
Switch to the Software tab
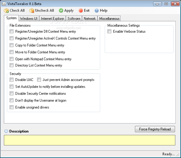point(74,19)
